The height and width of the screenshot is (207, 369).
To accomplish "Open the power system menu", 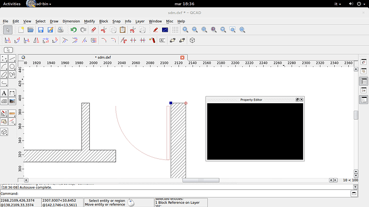I will (361, 4).
